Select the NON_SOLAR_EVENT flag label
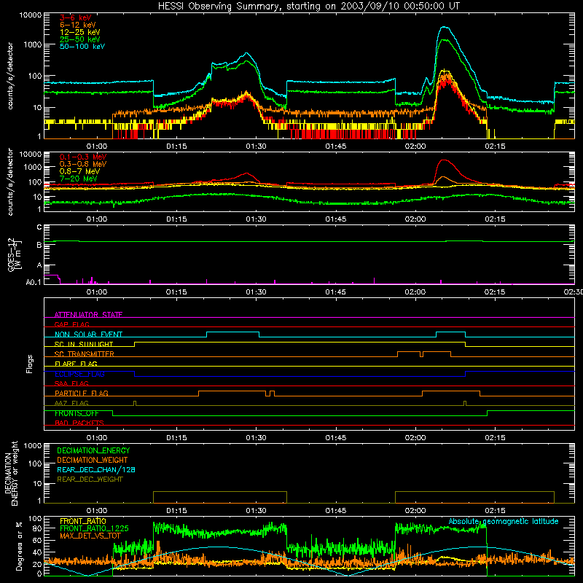This screenshot has width=583, height=583. pyautogui.click(x=88, y=334)
